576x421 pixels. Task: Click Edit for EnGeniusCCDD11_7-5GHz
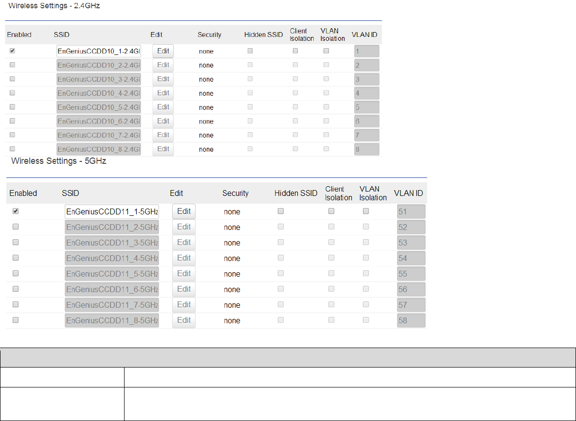click(184, 305)
